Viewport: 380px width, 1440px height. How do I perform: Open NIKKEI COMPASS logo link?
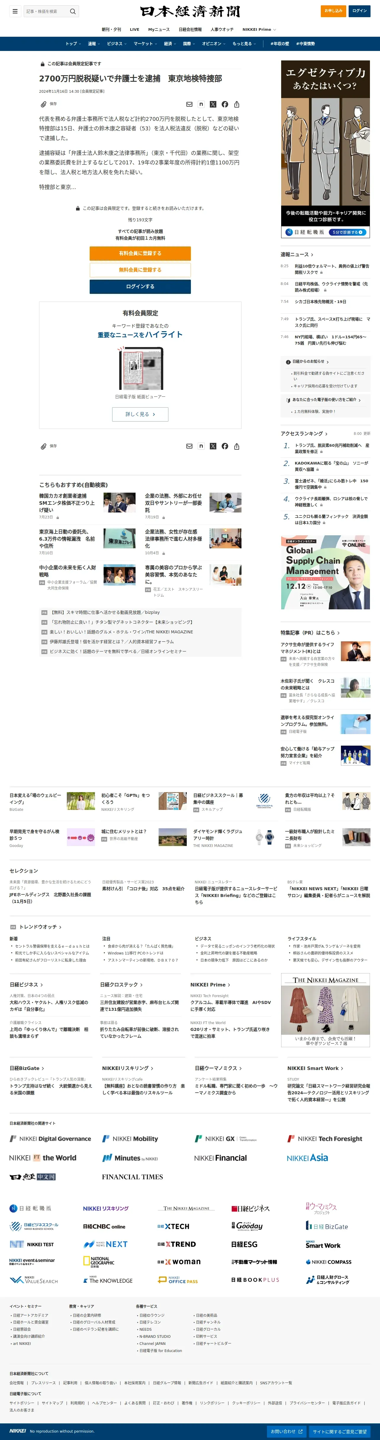329,1262
